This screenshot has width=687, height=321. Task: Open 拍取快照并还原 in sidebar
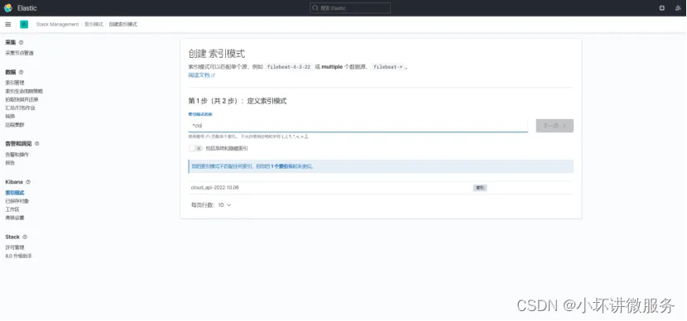[x=22, y=99]
